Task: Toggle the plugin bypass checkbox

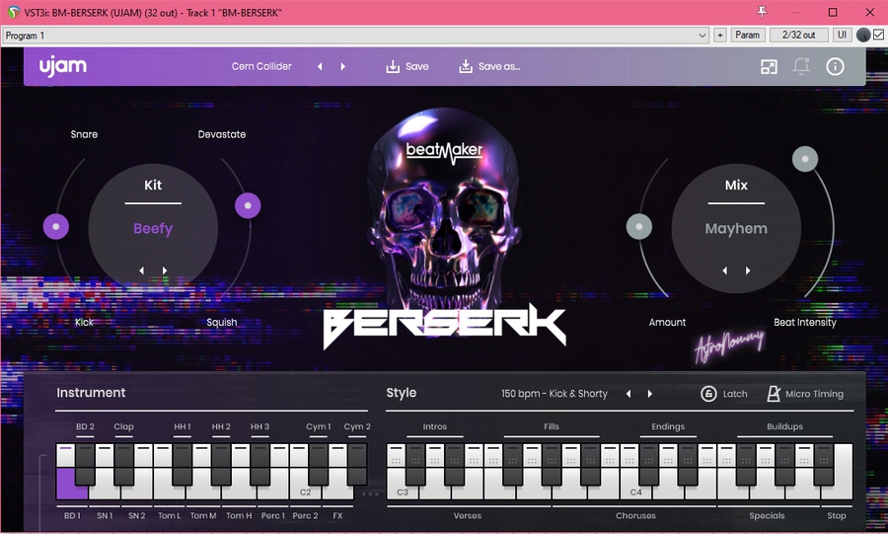Action: (x=878, y=35)
